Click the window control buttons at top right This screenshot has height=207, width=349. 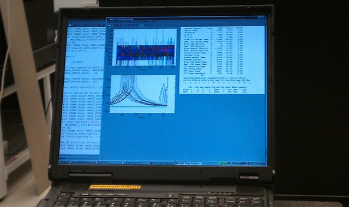[261, 17]
